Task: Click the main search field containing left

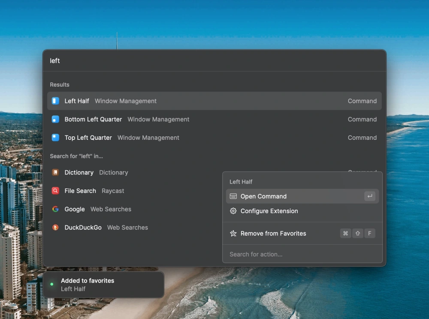Action: 214,61
